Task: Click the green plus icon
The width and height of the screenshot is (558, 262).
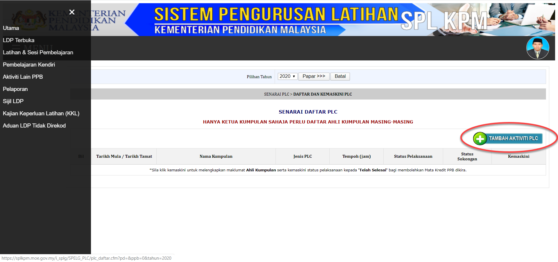Action: tap(480, 139)
